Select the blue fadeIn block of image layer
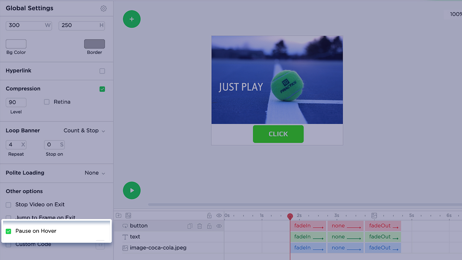 point(308,248)
